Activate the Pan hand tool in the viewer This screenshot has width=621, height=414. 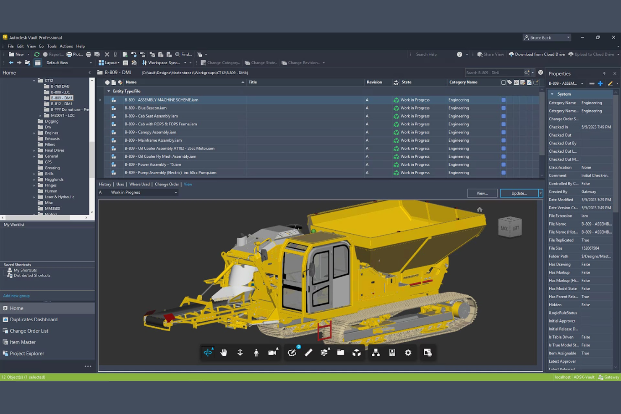coord(224,352)
